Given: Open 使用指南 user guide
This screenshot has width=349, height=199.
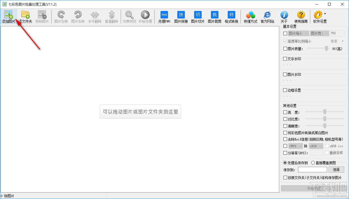Looking at the screenshot, I should coord(301,16).
